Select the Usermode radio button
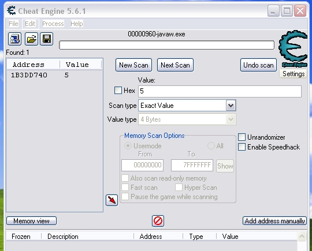Image resolution: width=312 pixels, height=251 pixels. [x=128, y=146]
